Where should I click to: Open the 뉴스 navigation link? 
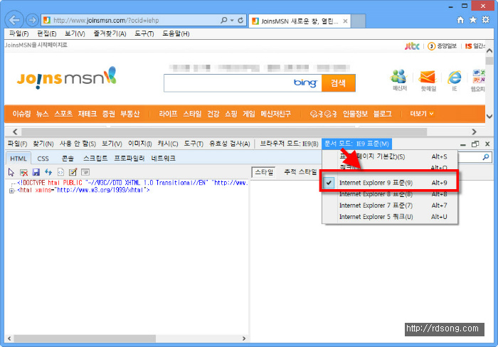[42, 114]
